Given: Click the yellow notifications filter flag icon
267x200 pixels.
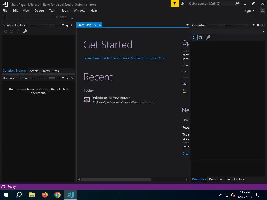Looking at the screenshot, I should coord(175,4).
